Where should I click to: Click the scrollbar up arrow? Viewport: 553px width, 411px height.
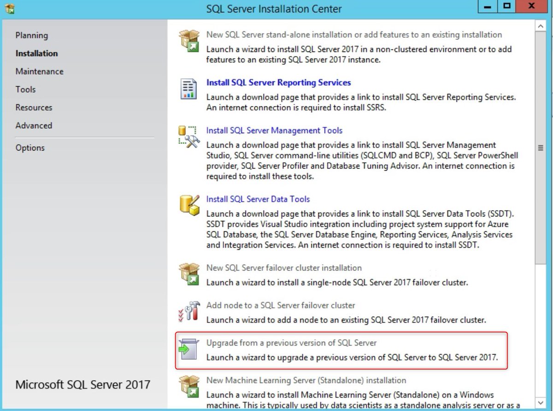(x=541, y=26)
